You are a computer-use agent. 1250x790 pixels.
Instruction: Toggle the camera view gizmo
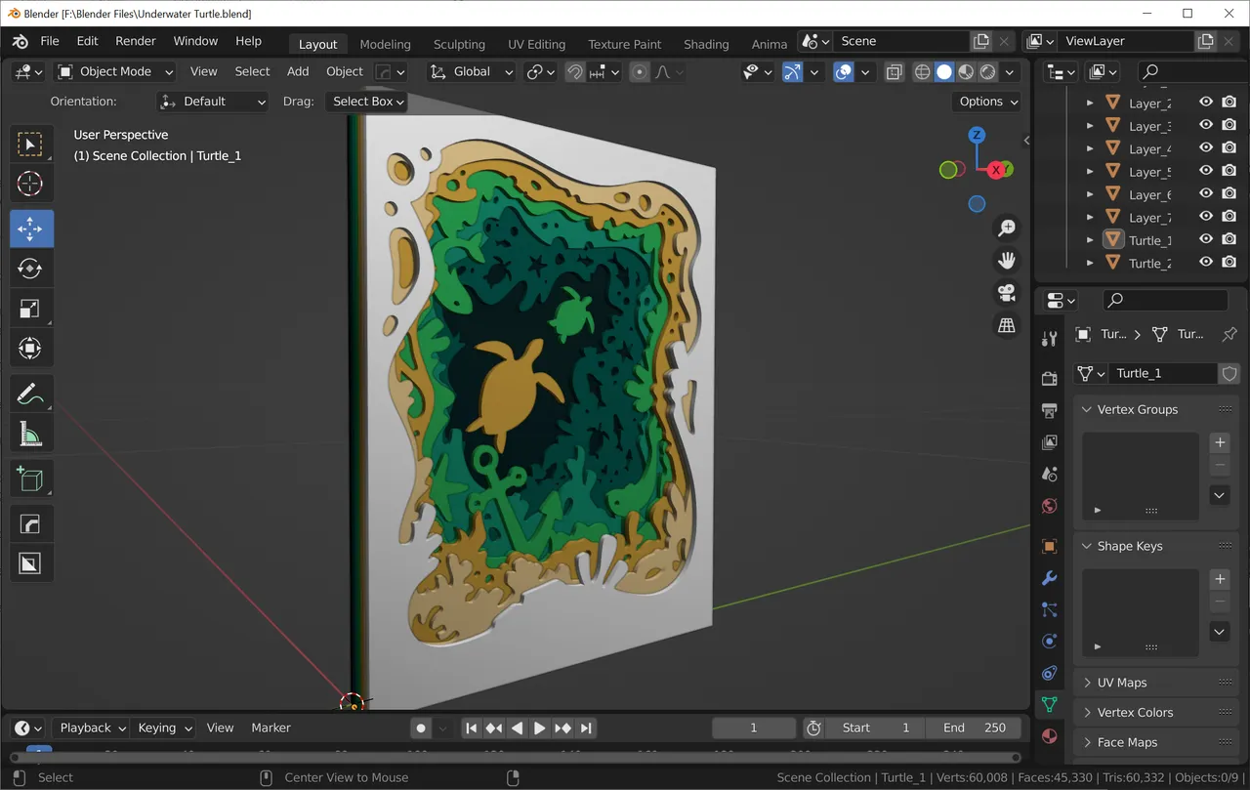tap(1006, 293)
